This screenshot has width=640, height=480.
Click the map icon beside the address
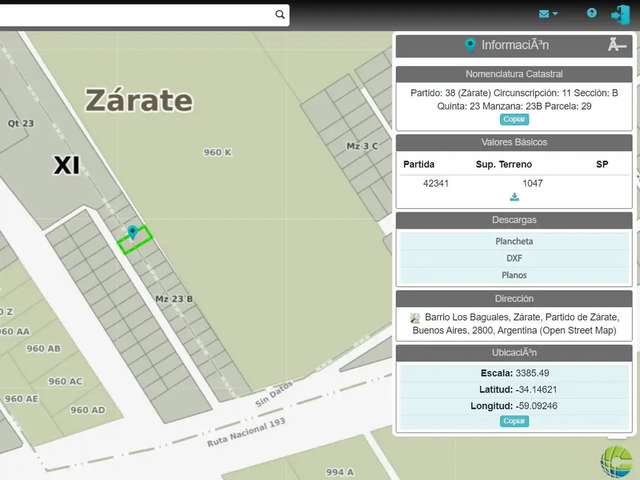click(415, 317)
